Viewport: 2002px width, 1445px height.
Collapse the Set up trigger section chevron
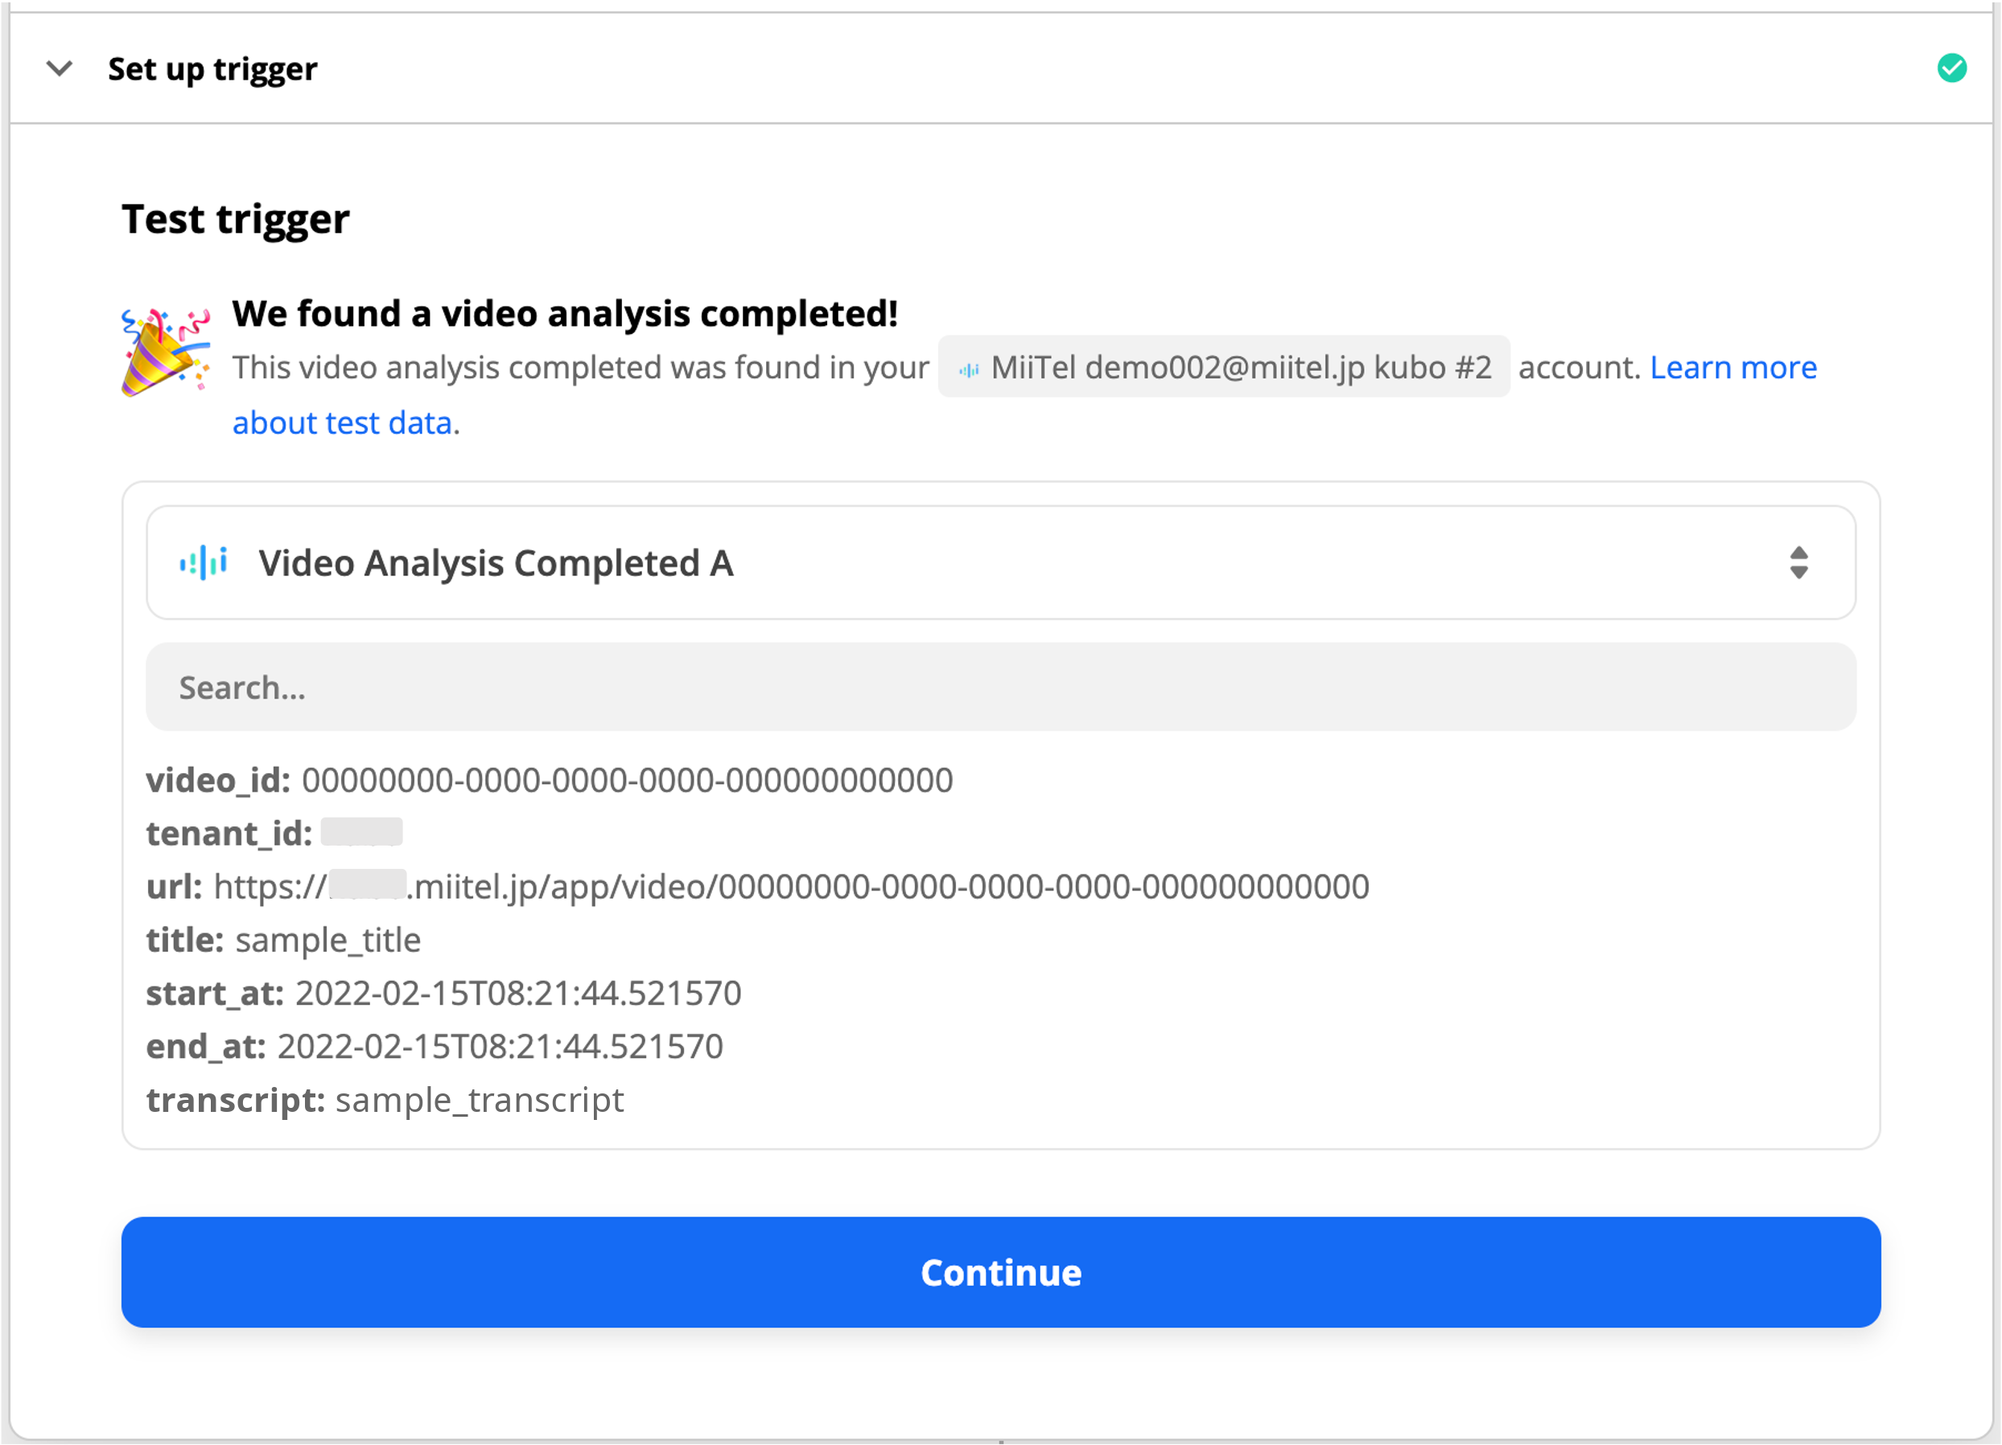click(x=59, y=68)
